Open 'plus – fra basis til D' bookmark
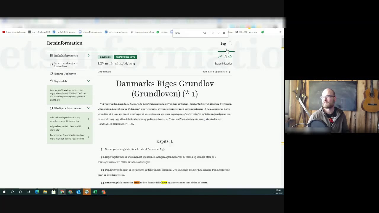Screen dimensions: 379x213 [39, 32]
